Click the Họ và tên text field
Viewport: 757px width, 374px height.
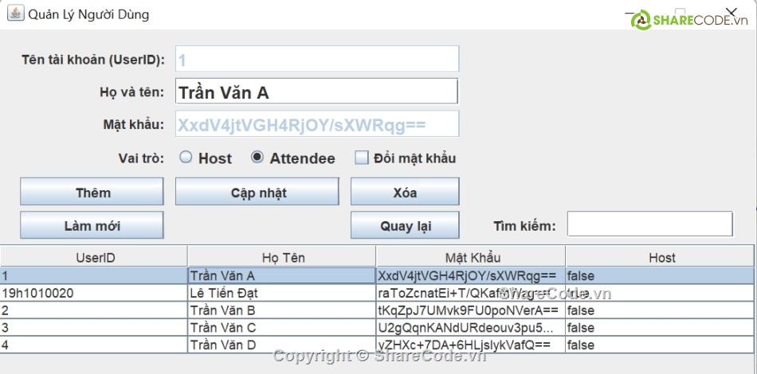[x=317, y=92]
